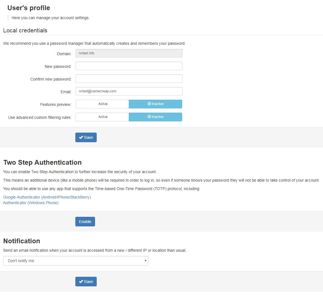
Task: Click the Local credentials section title
Action: pos(25,30)
